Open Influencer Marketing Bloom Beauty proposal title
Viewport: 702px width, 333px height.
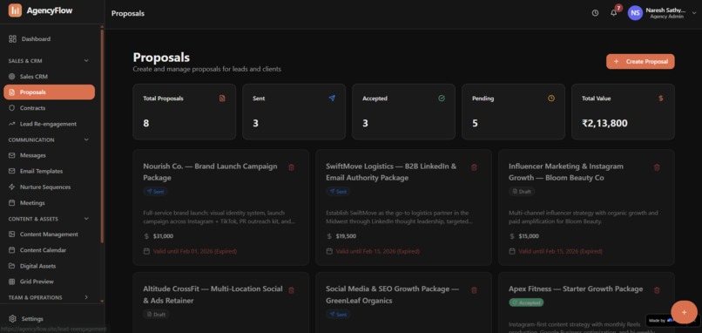(x=566, y=172)
